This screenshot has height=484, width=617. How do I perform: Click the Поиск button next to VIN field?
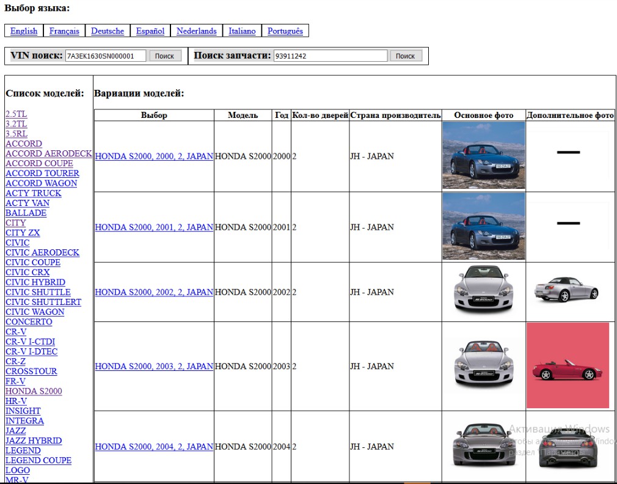166,56
